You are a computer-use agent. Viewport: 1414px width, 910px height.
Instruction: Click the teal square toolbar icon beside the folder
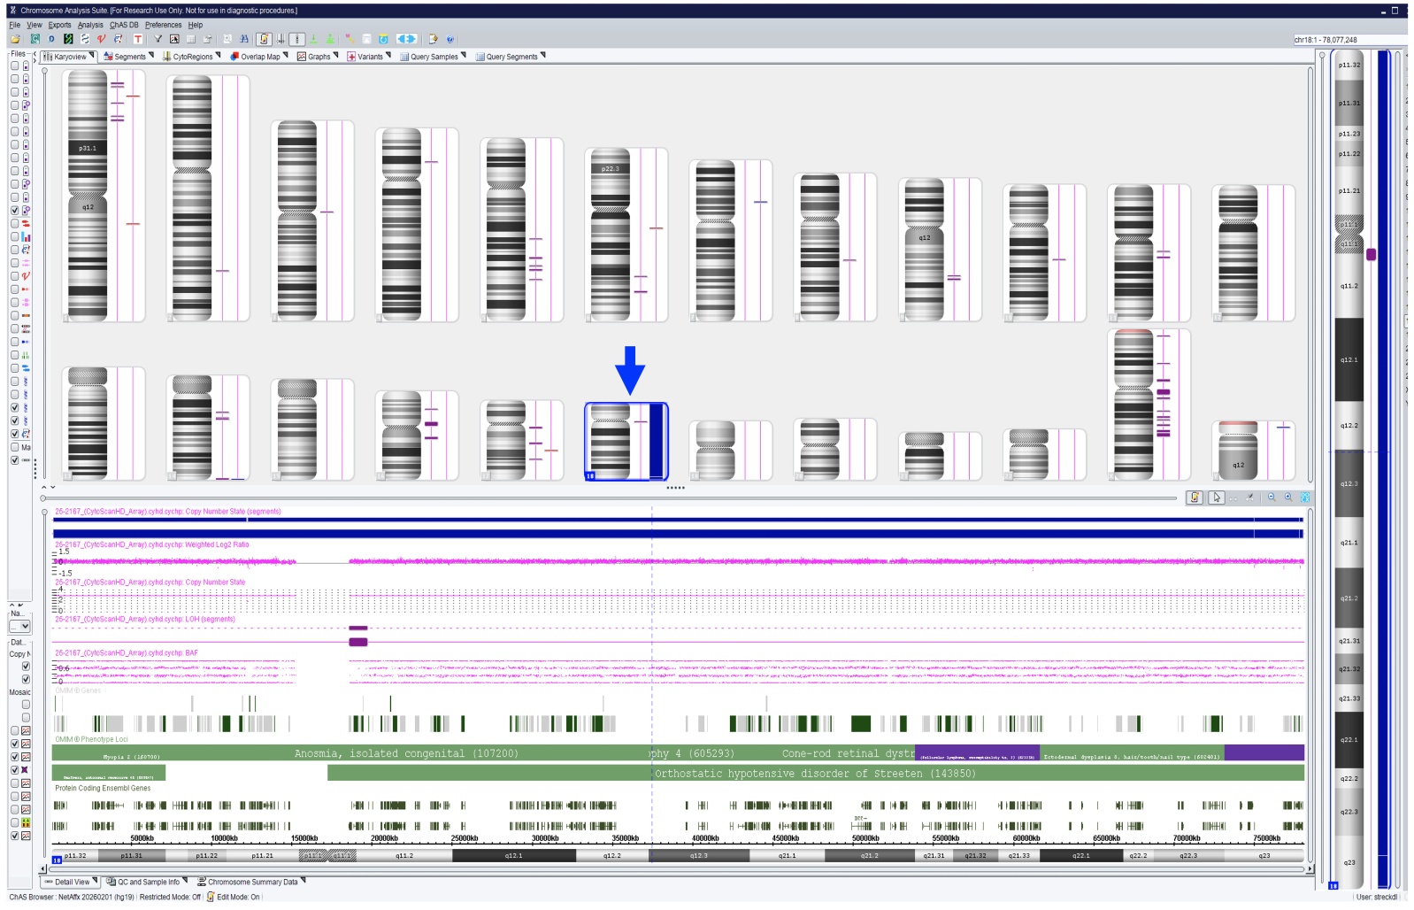35,39
